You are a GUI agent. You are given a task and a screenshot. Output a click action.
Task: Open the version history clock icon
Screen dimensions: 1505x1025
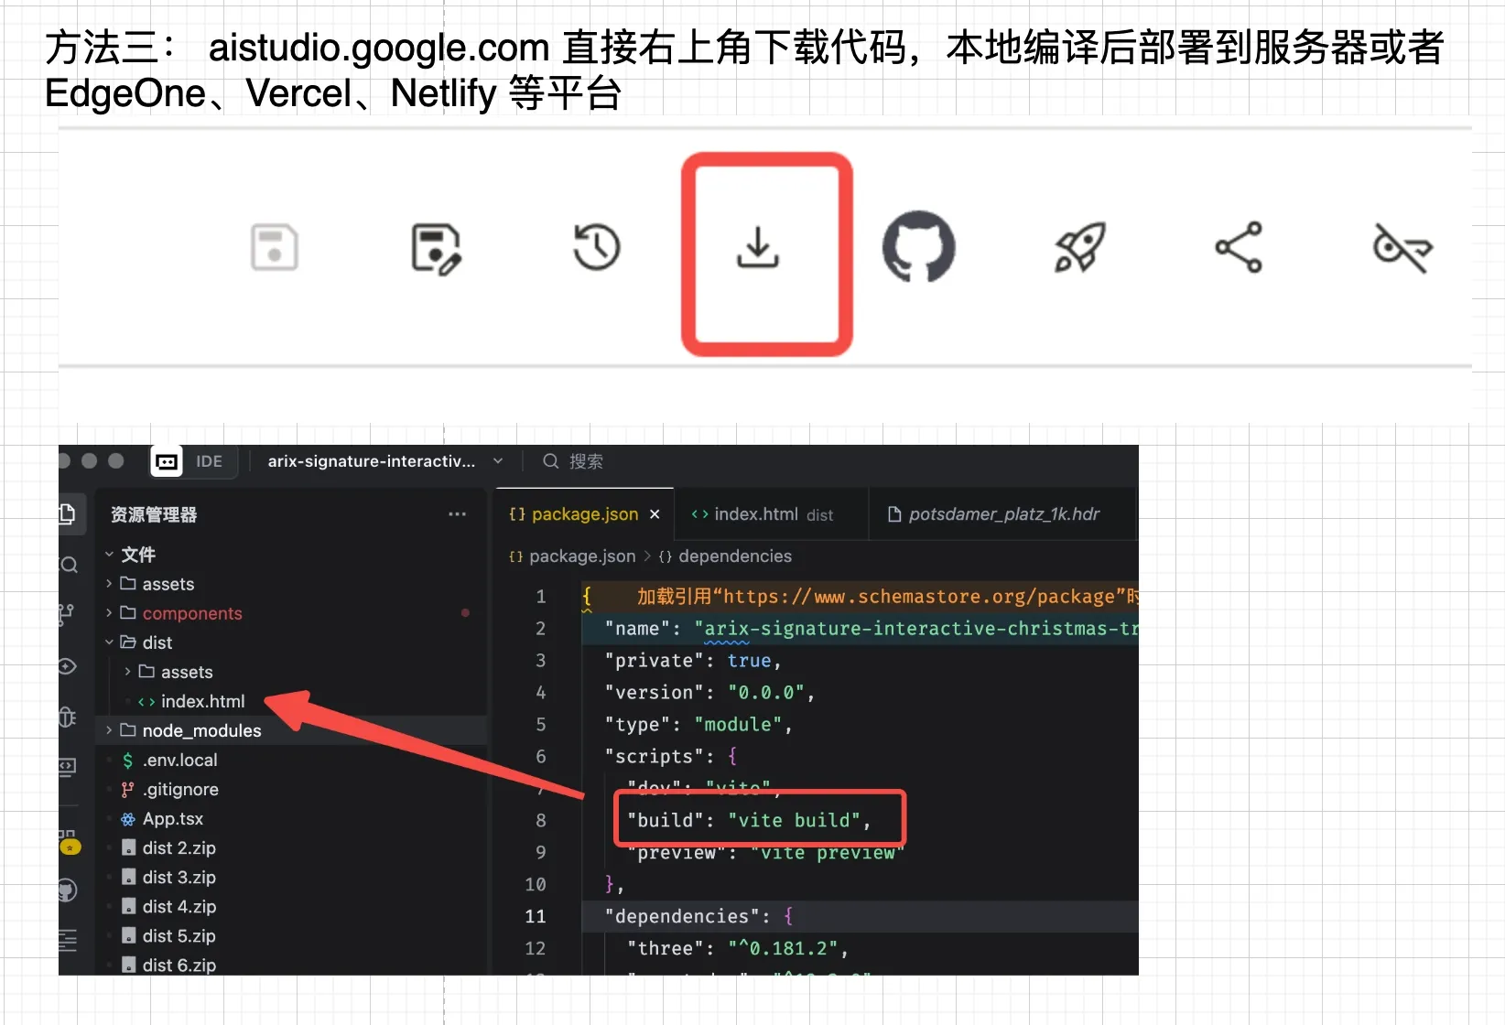(x=597, y=248)
